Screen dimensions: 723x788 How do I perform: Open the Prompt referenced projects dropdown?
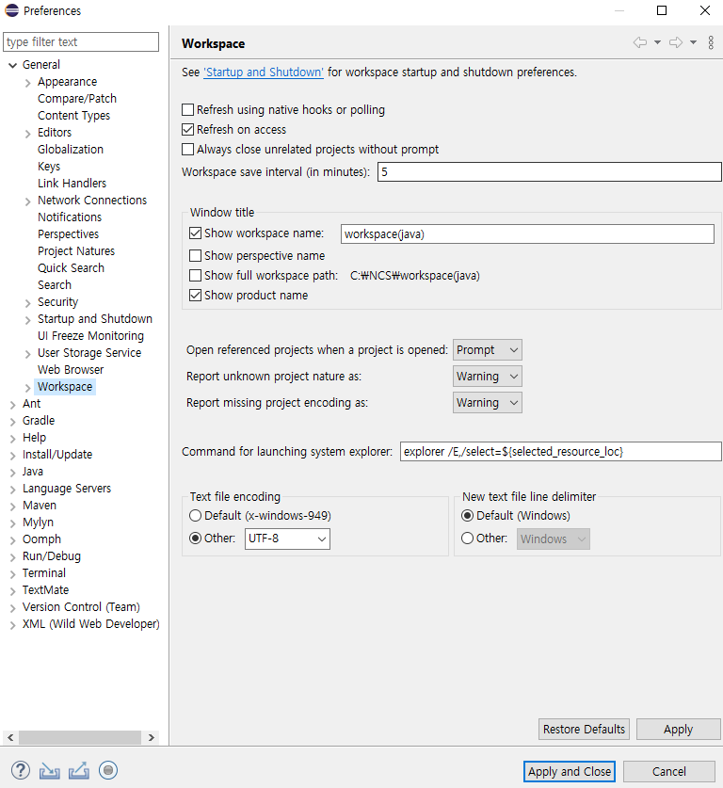tap(488, 350)
